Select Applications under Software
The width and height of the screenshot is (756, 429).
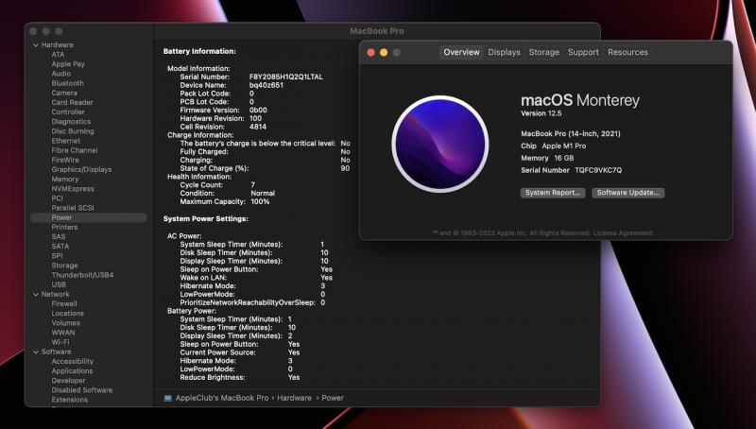click(72, 370)
